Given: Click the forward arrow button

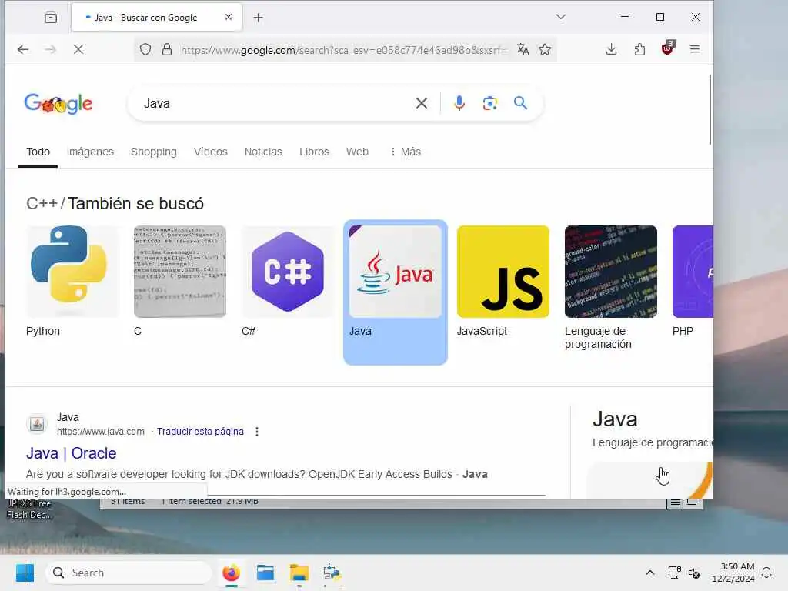Looking at the screenshot, I should click(x=50, y=49).
